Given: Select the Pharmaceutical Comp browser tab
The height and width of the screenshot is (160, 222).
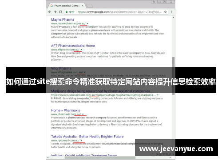Looking at the screenshot, I should pos(67,6).
